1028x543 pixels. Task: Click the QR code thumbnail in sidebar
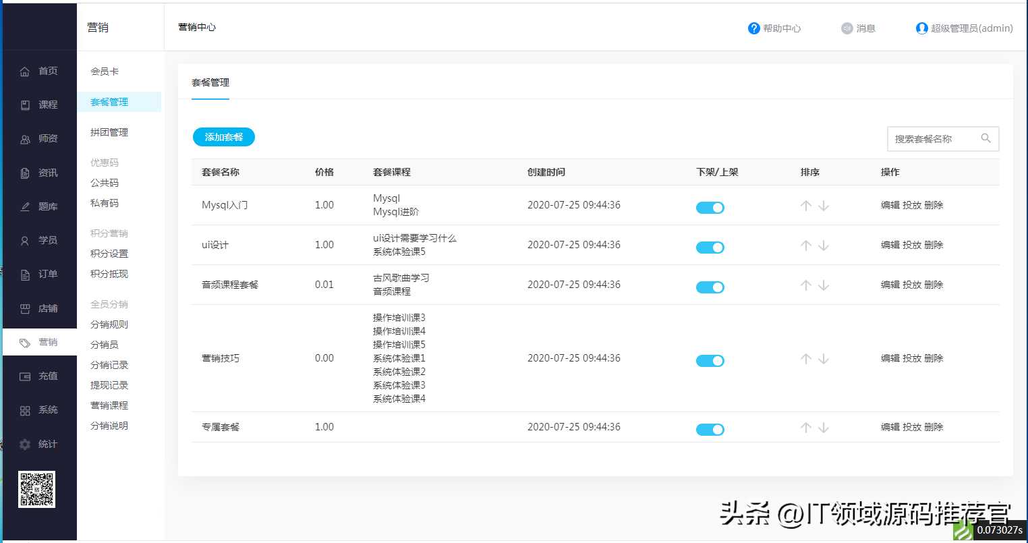(x=36, y=489)
